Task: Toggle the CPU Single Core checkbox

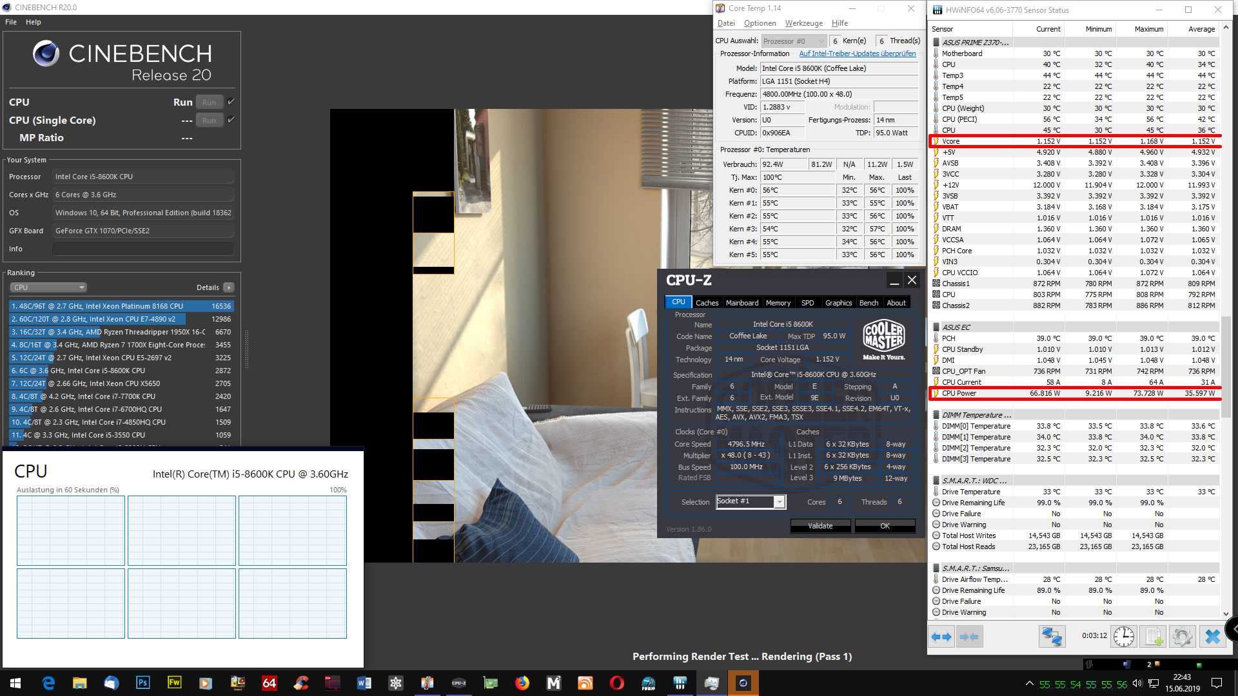Action: [x=231, y=120]
